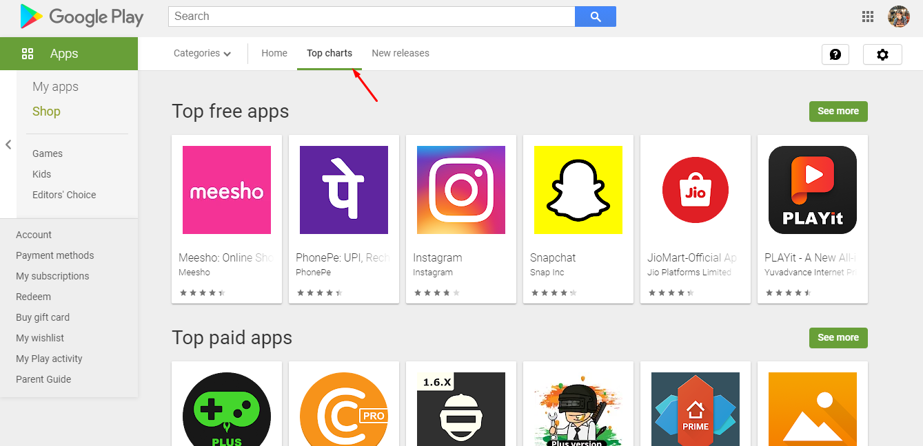
Task: Click the blue search magnifier button
Action: pos(596,17)
